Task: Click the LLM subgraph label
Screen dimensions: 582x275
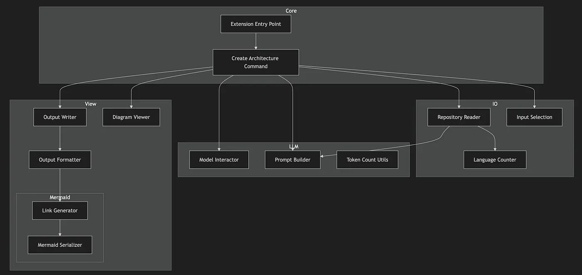Action: tap(294, 146)
